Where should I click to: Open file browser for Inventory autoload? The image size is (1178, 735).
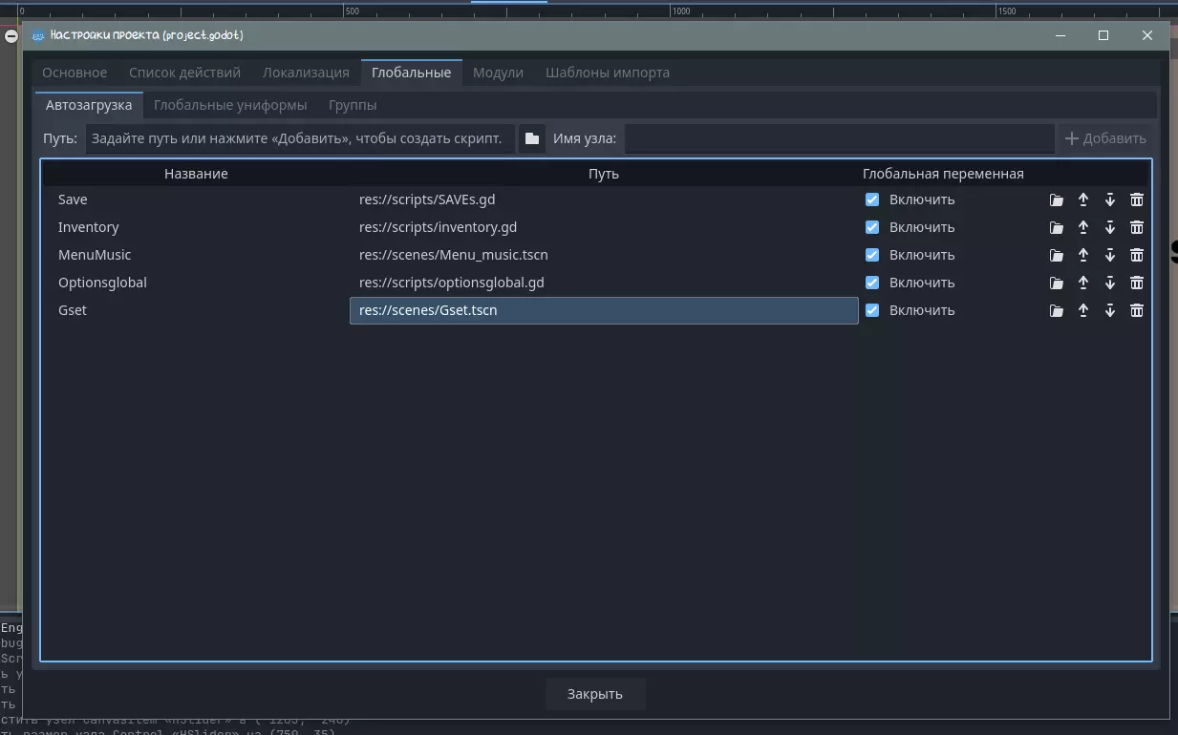point(1056,227)
